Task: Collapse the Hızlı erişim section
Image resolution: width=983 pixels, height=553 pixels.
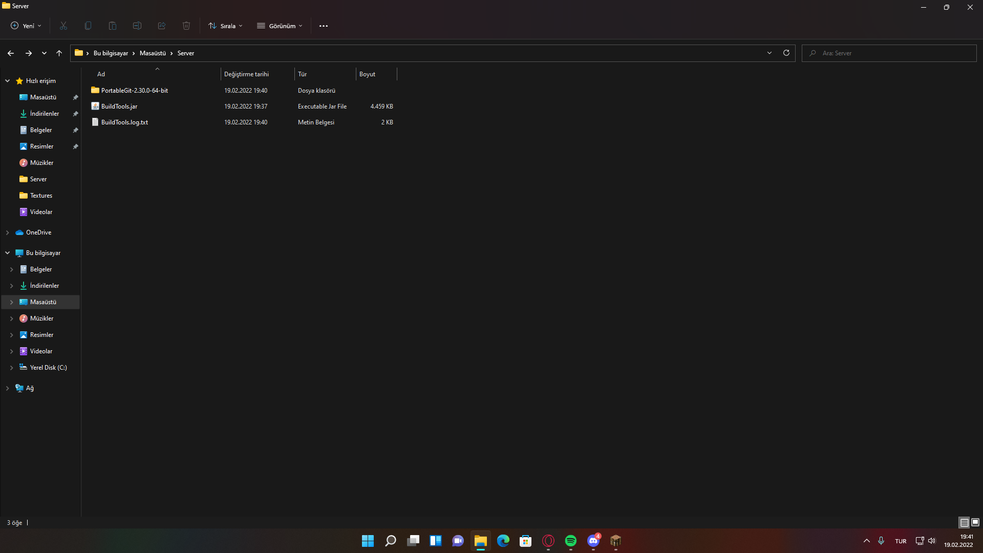Action: click(8, 81)
